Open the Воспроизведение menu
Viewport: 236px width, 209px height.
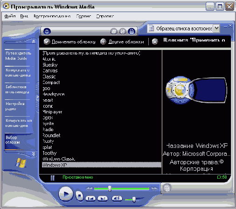tap(52, 16)
